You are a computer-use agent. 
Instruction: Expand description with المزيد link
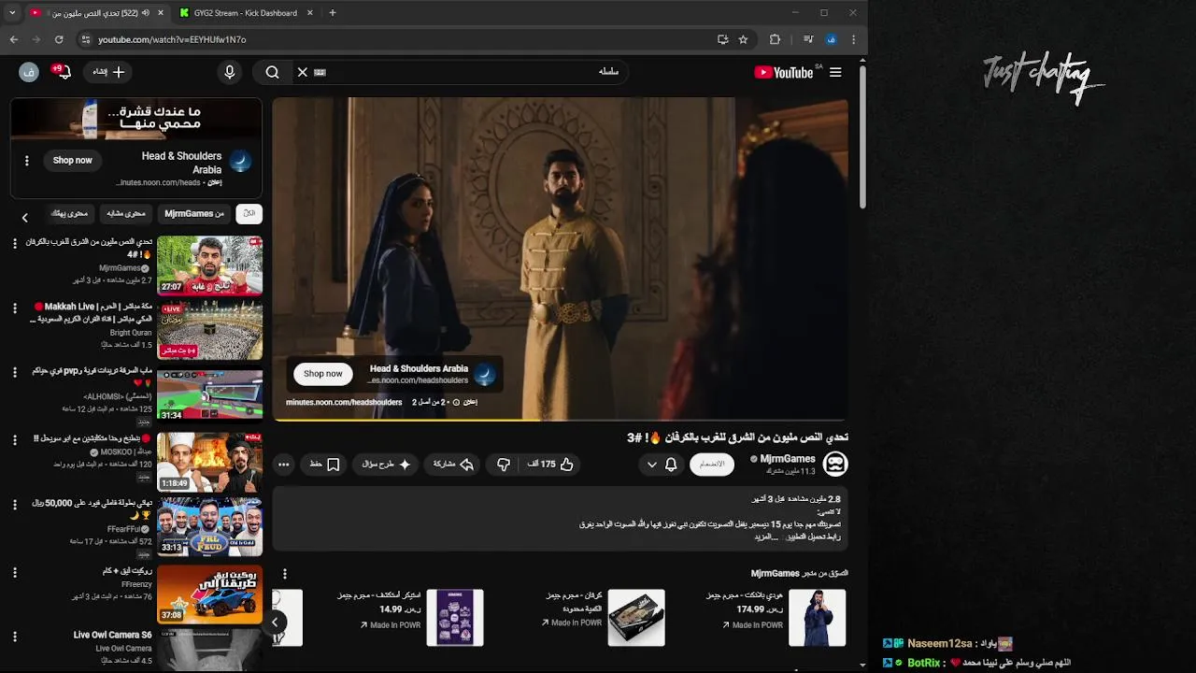click(766, 537)
